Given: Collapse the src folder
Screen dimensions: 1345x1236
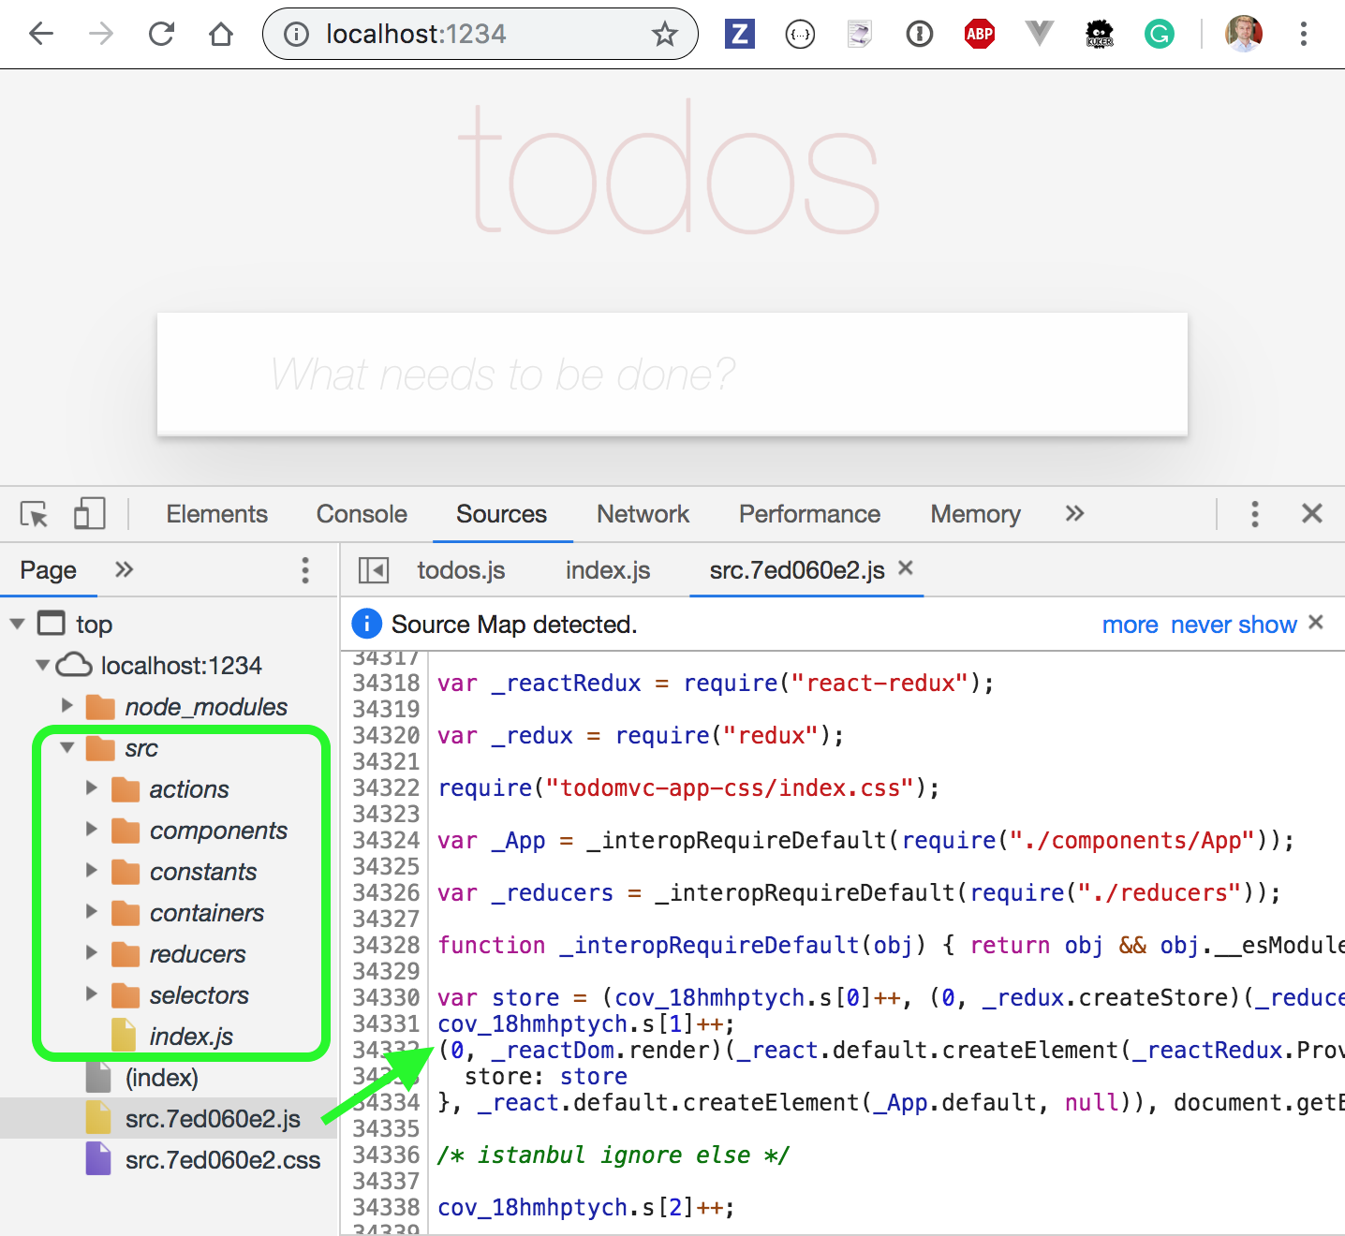Looking at the screenshot, I should 66,748.
